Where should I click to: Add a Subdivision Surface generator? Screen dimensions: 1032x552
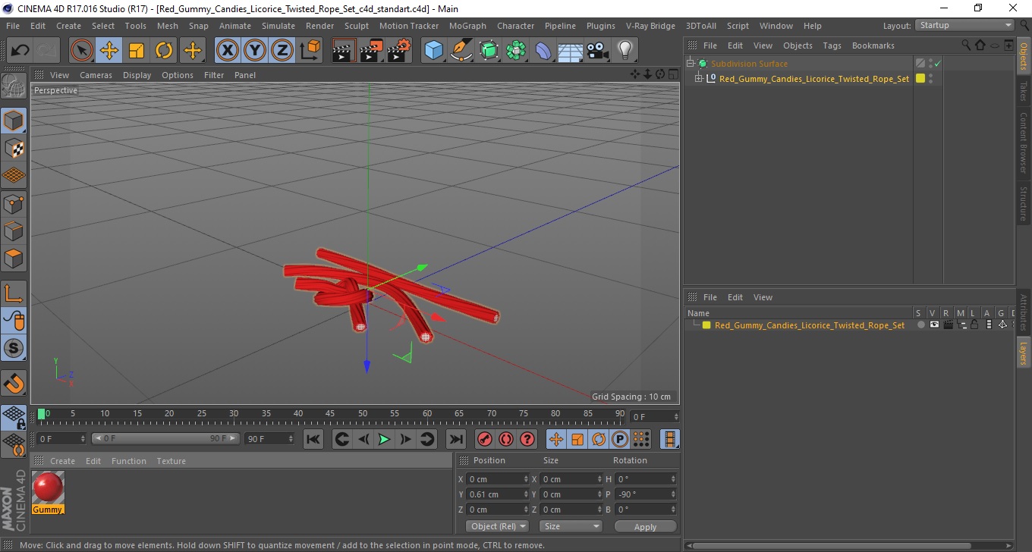coord(489,51)
